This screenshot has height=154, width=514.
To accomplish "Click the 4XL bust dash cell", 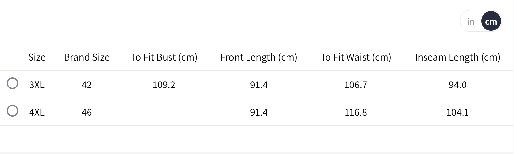I will 164,113.
